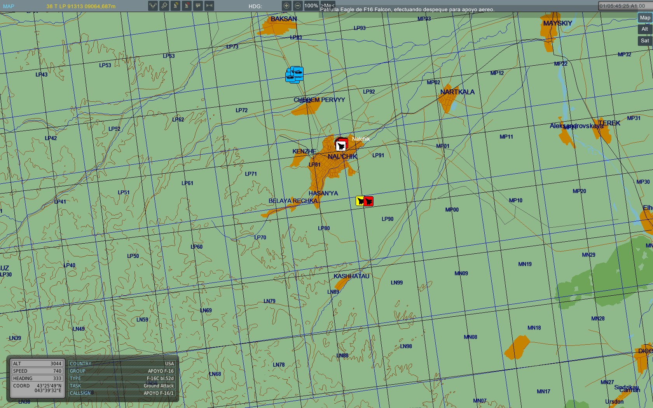Click the COORD latitude longitude readout

[x=37, y=388]
